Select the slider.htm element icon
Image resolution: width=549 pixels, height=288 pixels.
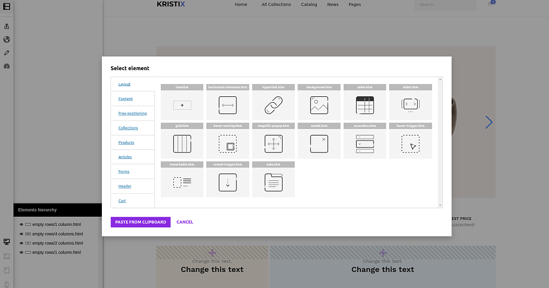pos(410,105)
